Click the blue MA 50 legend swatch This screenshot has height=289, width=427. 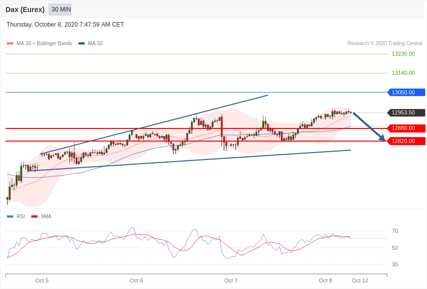click(x=81, y=44)
